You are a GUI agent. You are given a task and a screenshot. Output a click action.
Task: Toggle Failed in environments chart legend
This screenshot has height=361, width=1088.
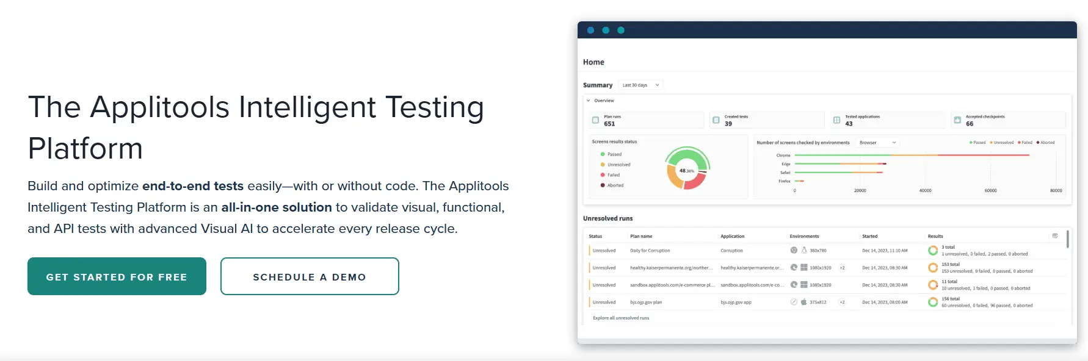click(x=1025, y=143)
